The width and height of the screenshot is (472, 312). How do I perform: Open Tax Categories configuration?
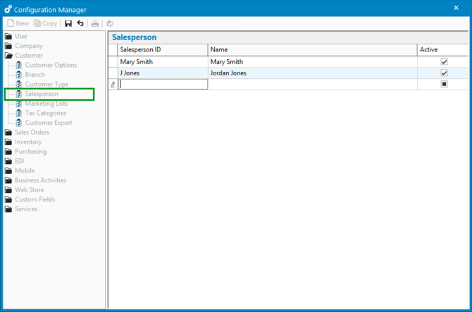pos(46,113)
